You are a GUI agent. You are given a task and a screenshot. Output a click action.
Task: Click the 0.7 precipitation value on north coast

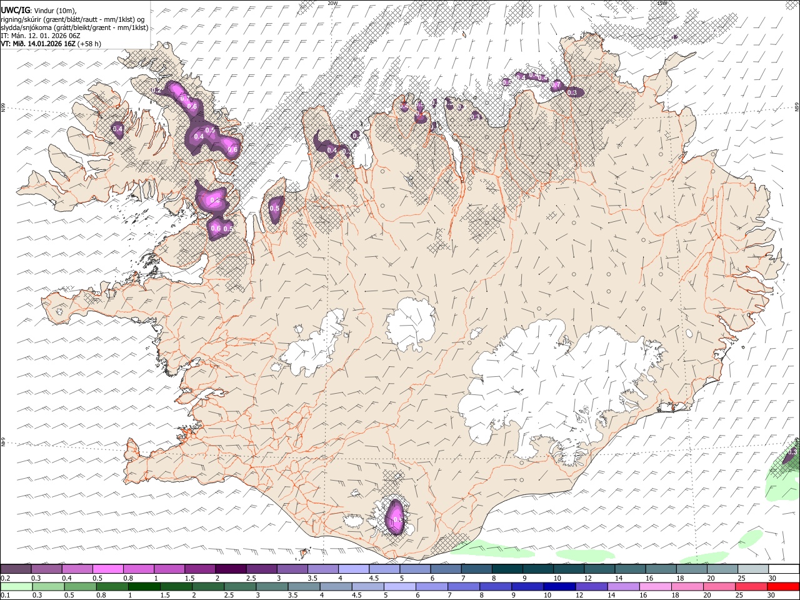(556, 85)
